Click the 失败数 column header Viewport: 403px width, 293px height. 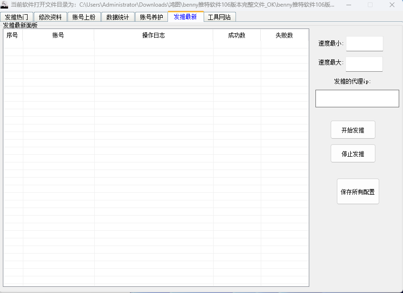click(284, 35)
